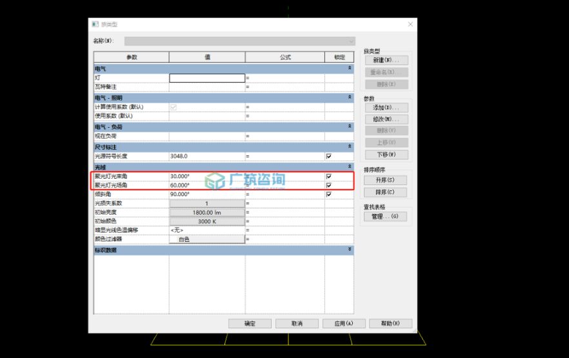Click the 视在负荷 value cell

coord(207,136)
